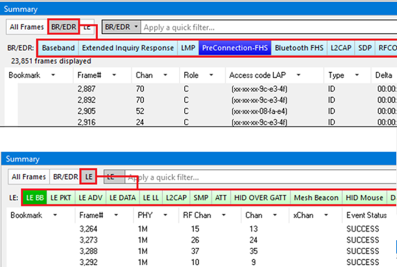The width and height of the screenshot is (397, 267).
Task: Select frame 2,905 row
Action: pos(207,111)
